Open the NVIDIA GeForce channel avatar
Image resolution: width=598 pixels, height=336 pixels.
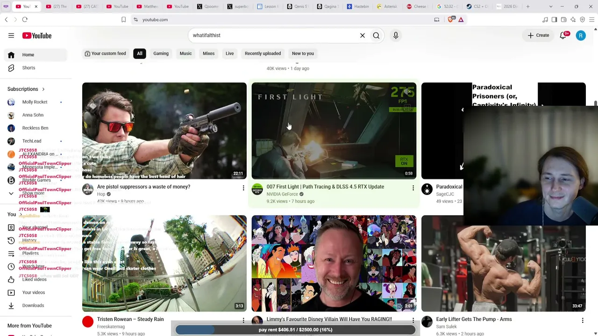257,189
